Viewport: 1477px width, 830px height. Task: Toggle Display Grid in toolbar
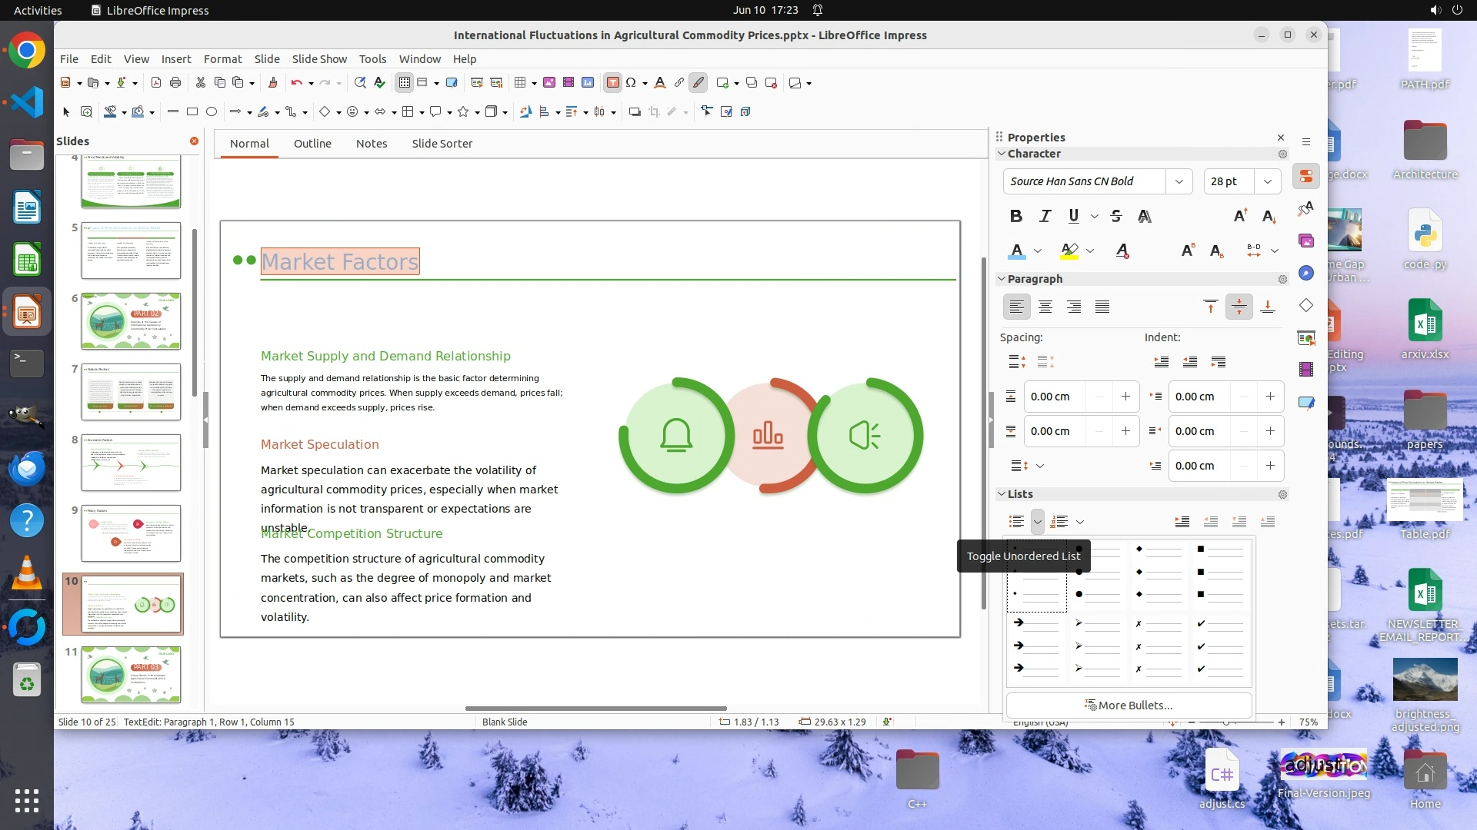pos(404,82)
